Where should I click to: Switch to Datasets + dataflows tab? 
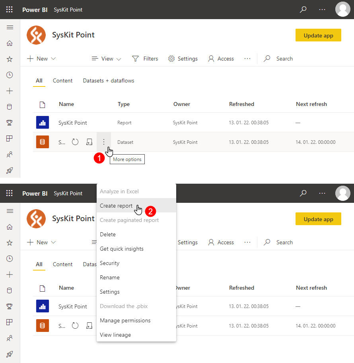point(108,80)
